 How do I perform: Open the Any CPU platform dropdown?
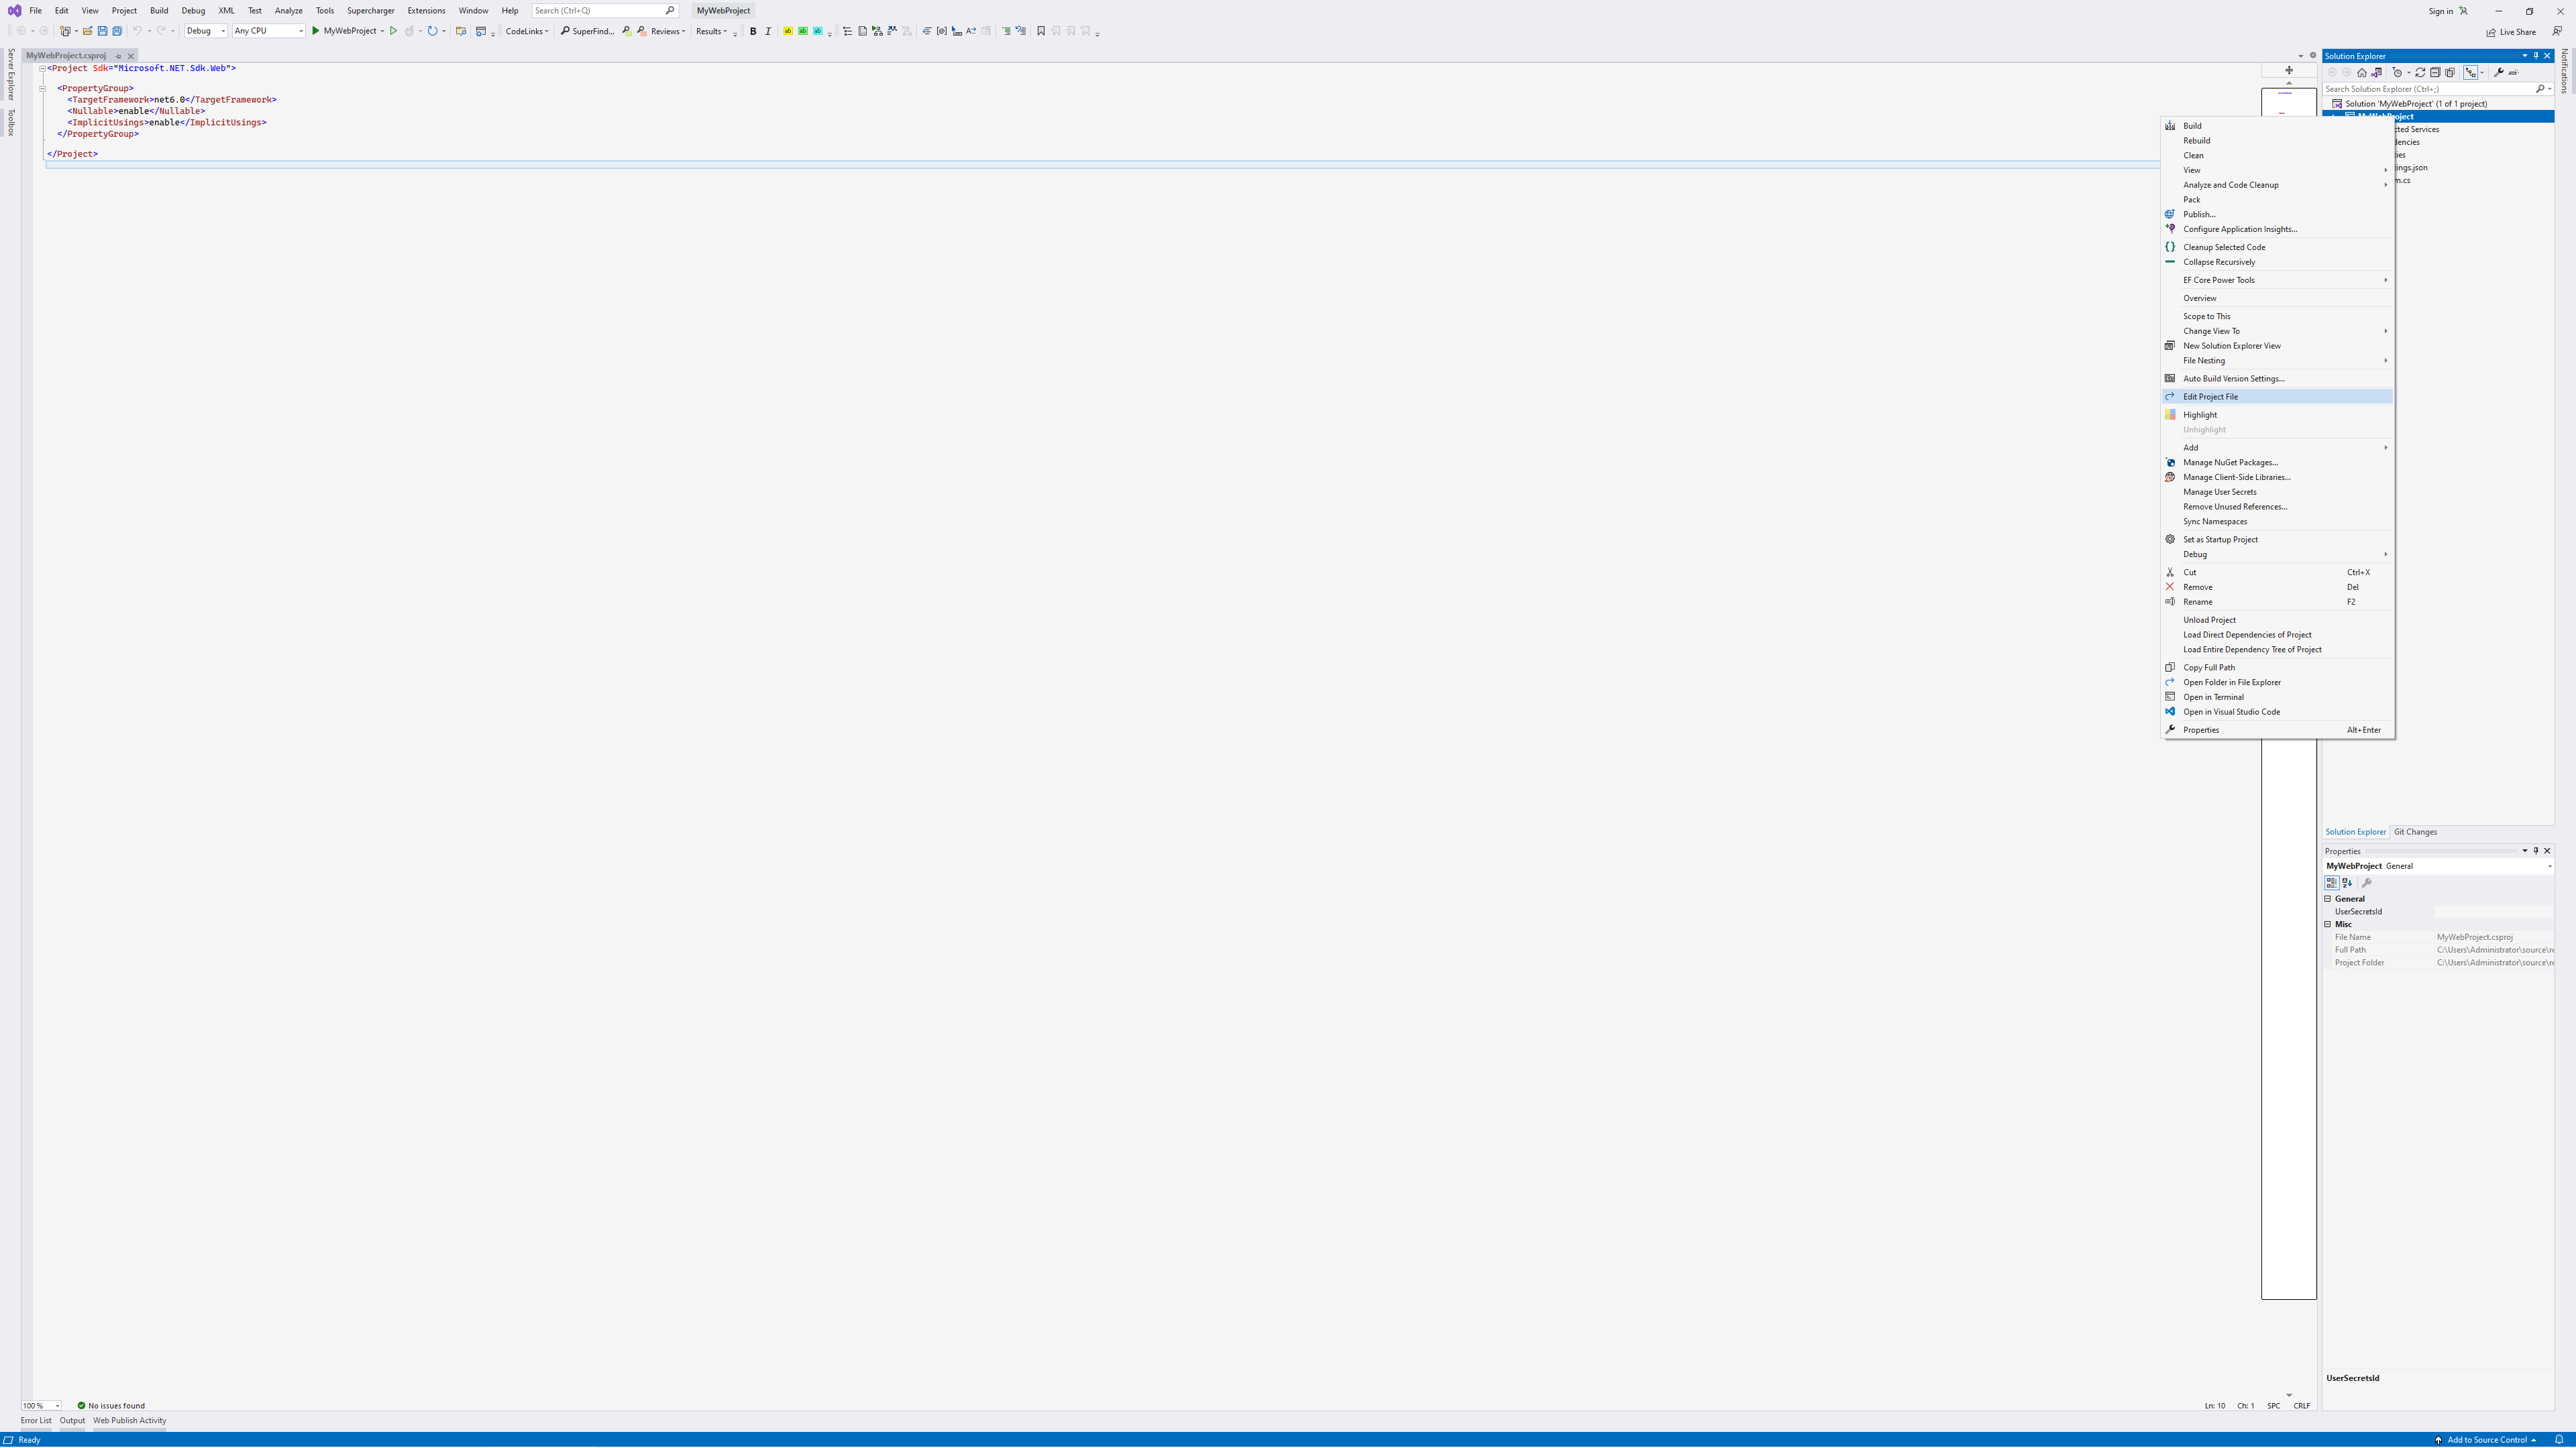click(268, 31)
